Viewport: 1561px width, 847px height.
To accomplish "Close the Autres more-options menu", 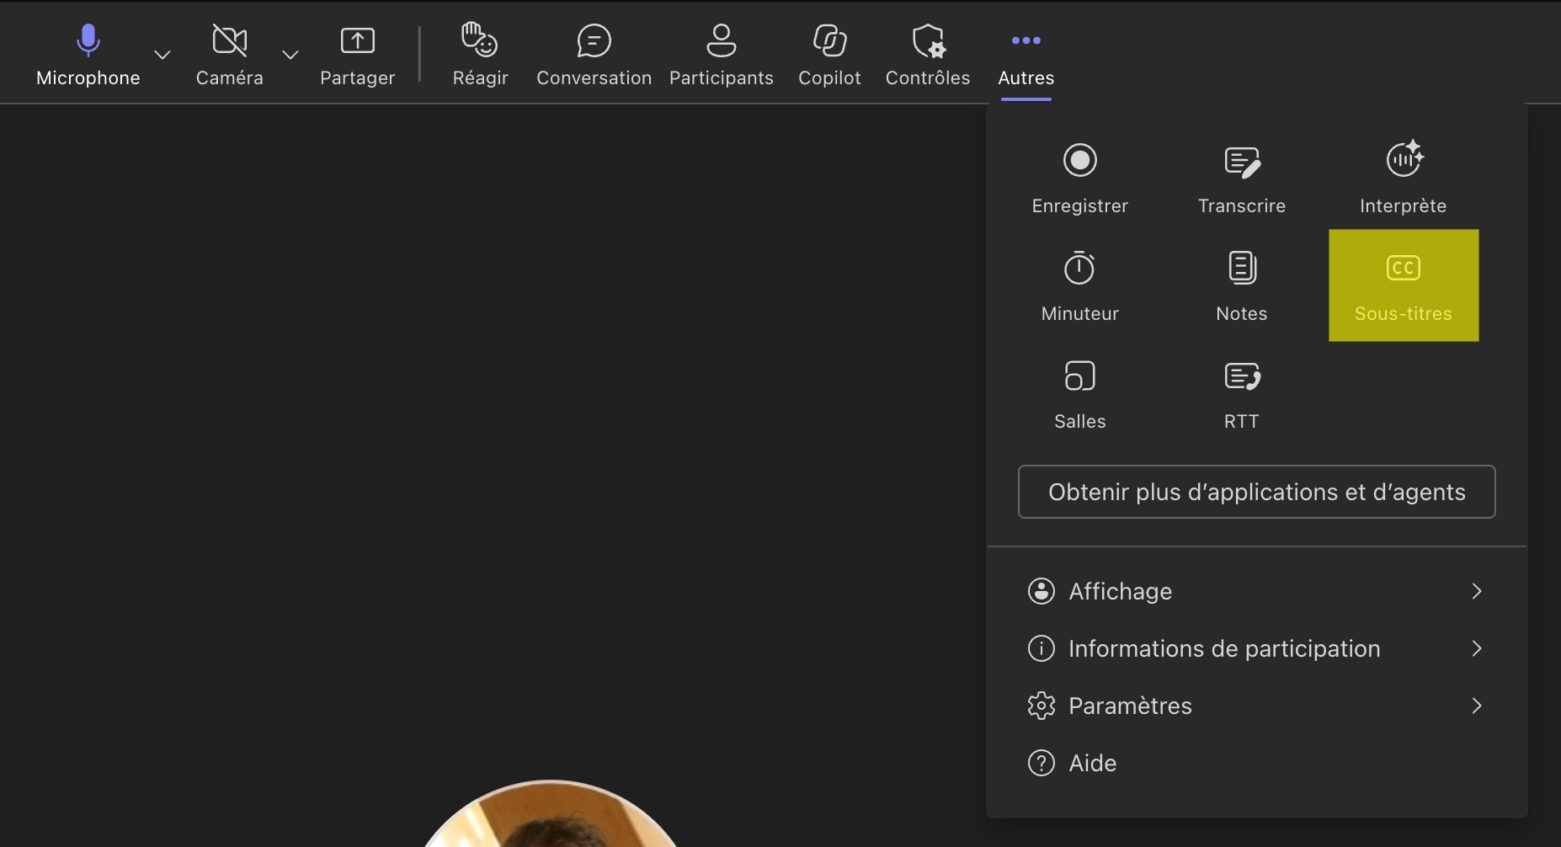I will coord(1026,56).
